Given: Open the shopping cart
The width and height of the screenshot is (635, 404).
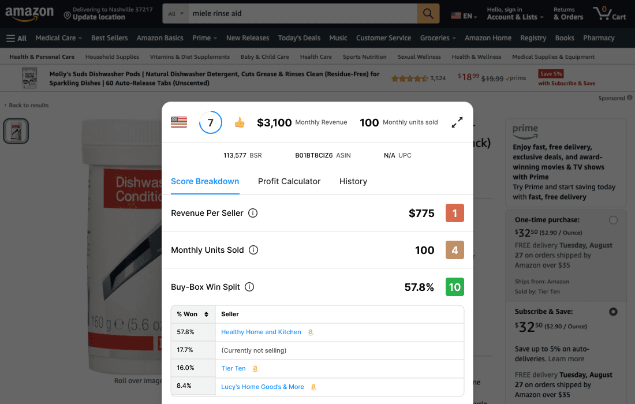Looking at the screenshot, I should (609, 13).
